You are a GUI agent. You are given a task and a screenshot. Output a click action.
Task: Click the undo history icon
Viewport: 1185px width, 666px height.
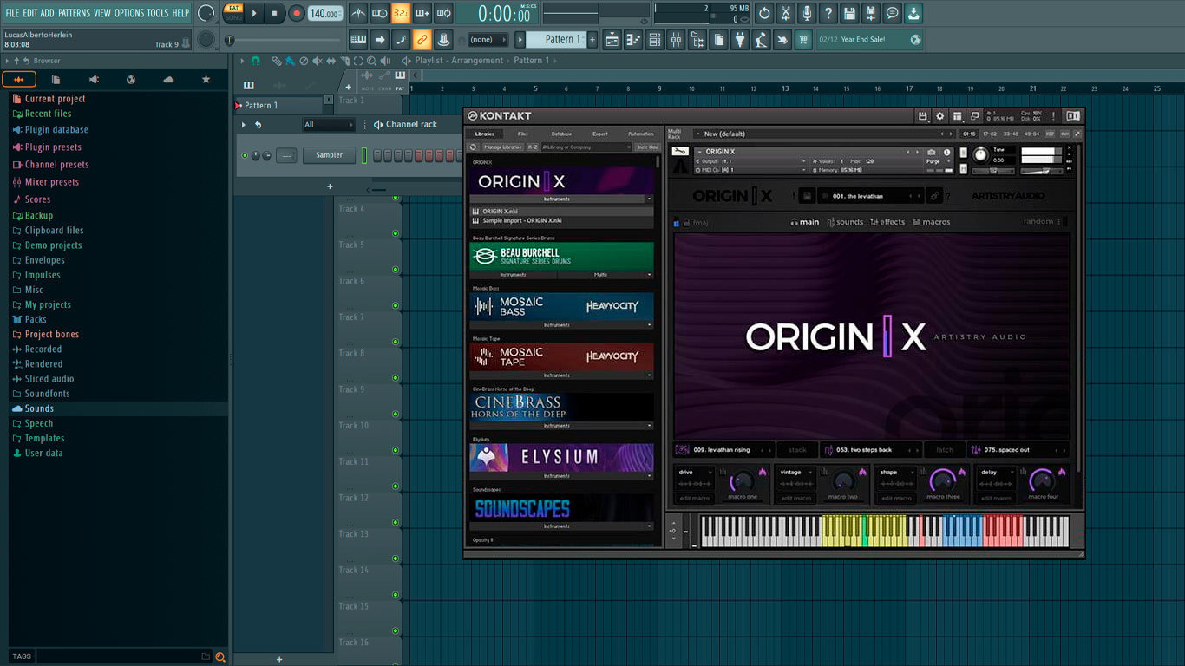pos(764,13)
